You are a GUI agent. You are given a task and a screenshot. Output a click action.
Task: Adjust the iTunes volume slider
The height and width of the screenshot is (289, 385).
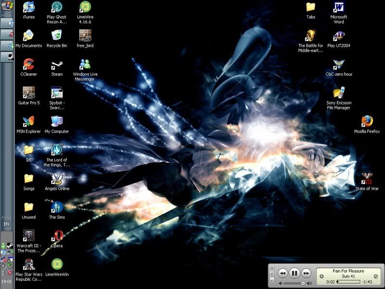pyautogui.click(x=302, y=283)
